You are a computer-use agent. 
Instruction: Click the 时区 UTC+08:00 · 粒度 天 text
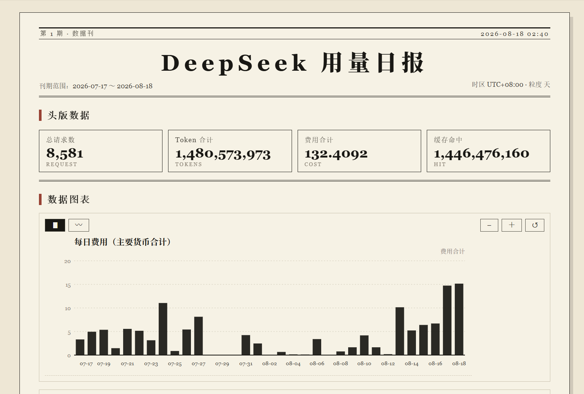511,85
